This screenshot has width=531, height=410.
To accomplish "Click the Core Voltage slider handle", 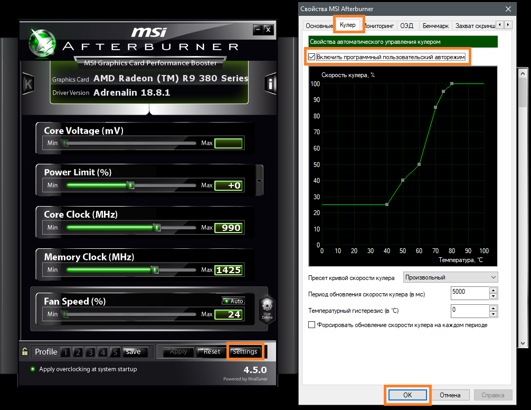I will coord(65,143).
